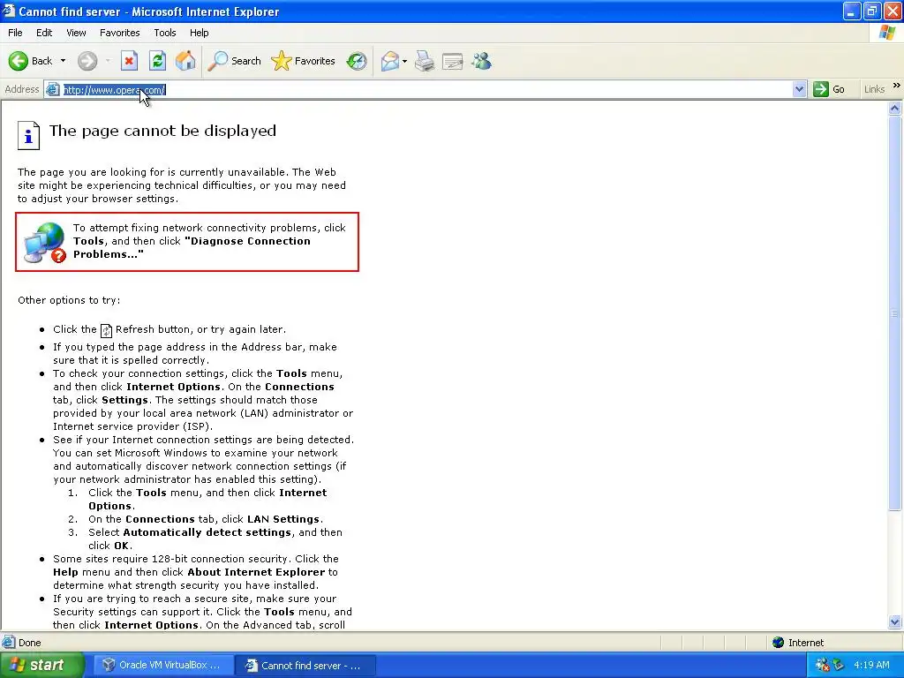This screenshot has height=678, width=904.
Task: Click the red X Stop icon
Action: coord(129,61)
